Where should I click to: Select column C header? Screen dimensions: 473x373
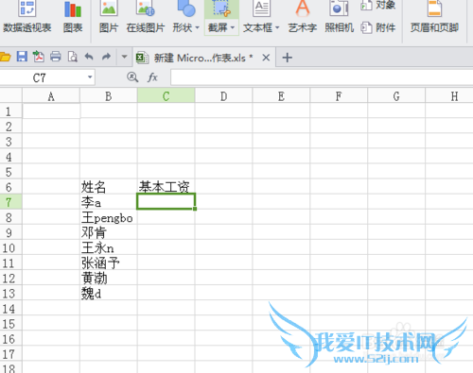coord(166,95)
